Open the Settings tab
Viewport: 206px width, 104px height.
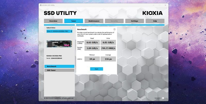pyautogui.click(x=134, y=21)
